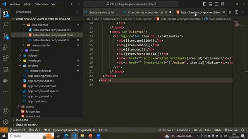Viewport: 248px width, 139px height.
Task: Split the editor to the right
Action: tap(236, 12)
